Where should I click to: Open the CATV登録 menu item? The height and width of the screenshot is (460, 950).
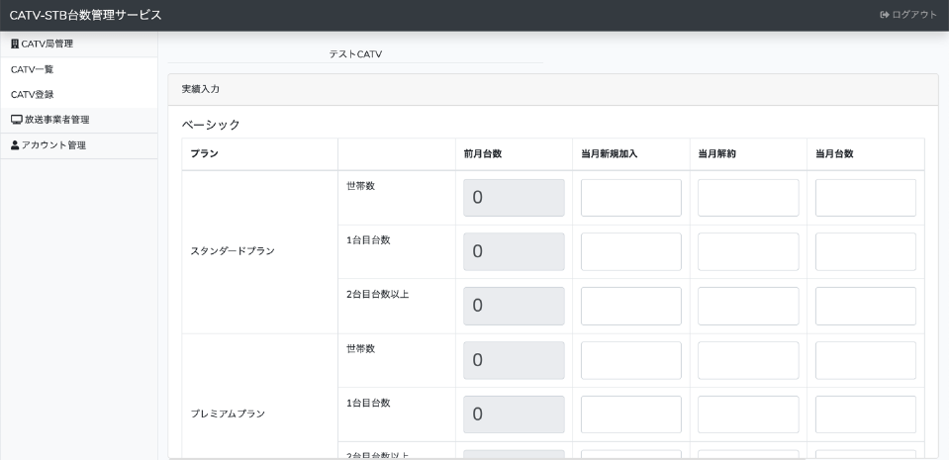[32, 94]
